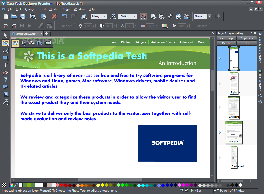The image size is (264, 194).
Task: Click the New page button
Action: [x=226, y=38]
